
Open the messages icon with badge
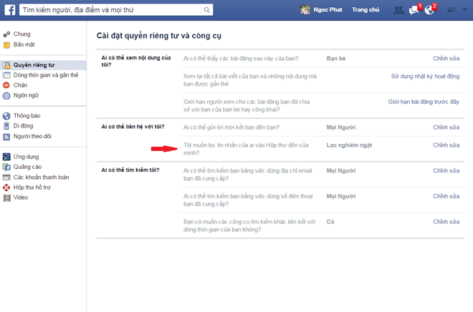click(x=414, y=9)
